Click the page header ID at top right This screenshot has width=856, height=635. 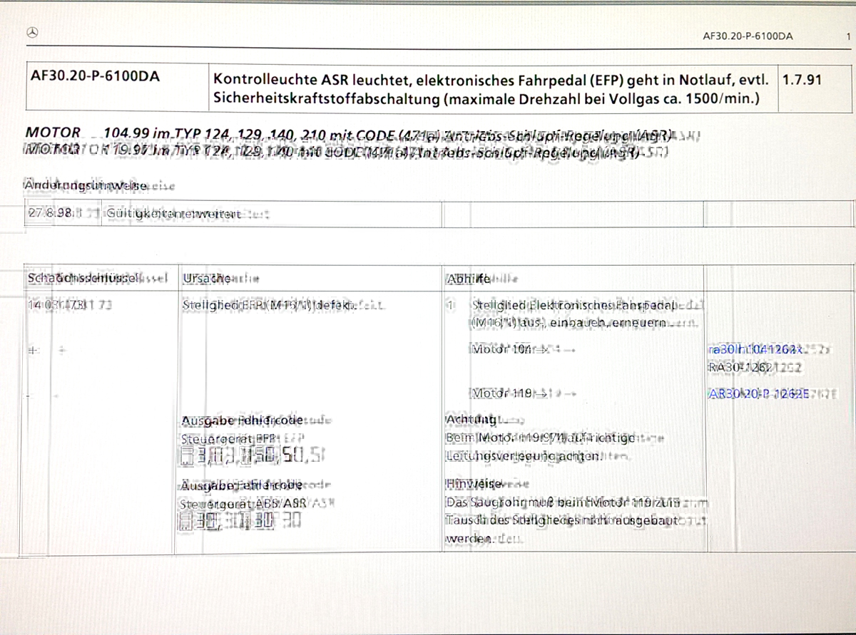[747, 36]
